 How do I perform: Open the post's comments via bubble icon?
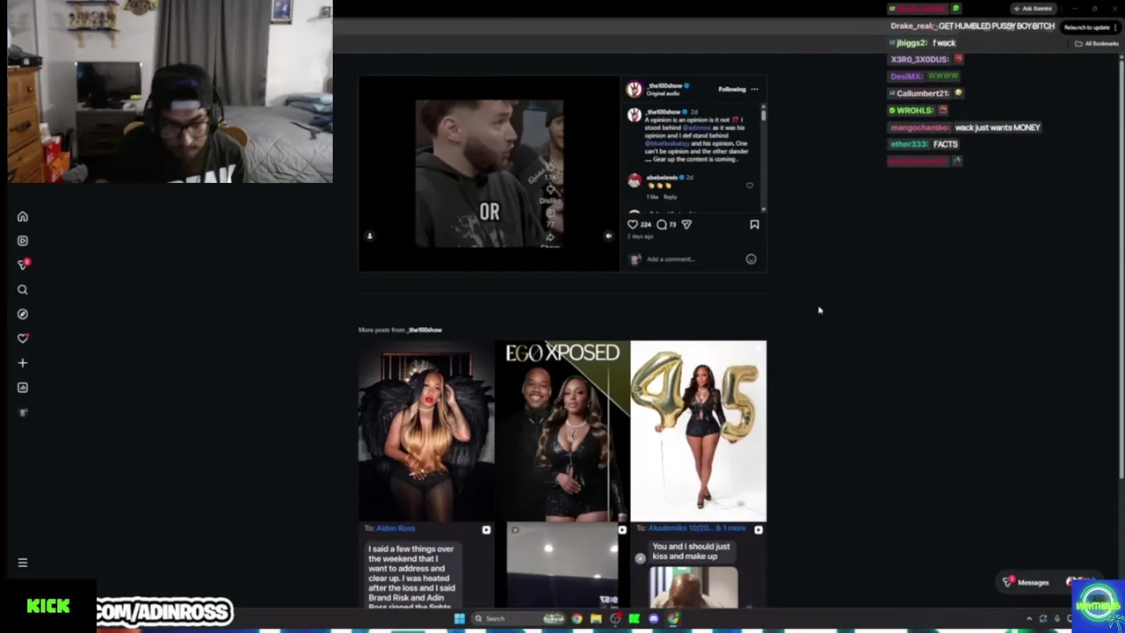662,224
